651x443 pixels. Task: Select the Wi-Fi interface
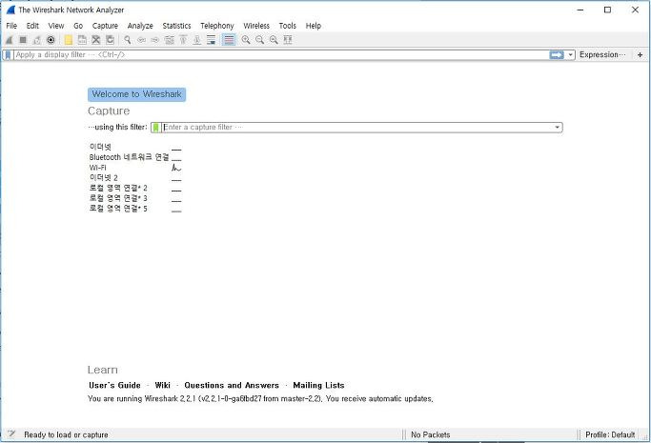[x=97, y=168]
